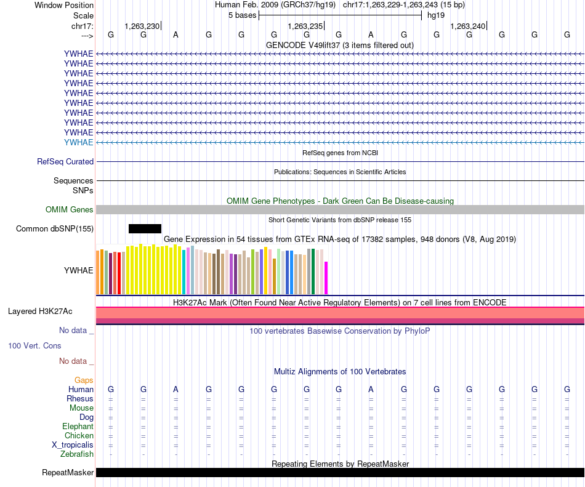Click the first YWHAE transcript arrow line
This screenshot has height=487, width=585.
(340, 54)
